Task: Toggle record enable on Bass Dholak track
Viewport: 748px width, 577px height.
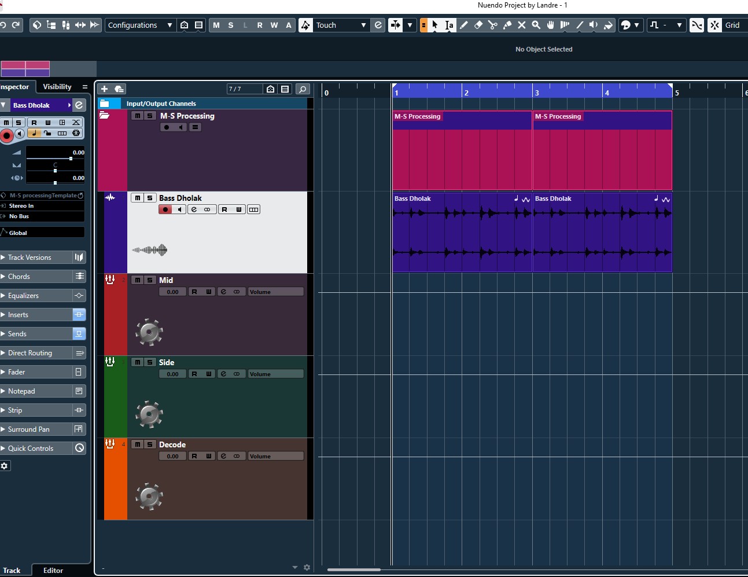Action: [x=165, y=210]
